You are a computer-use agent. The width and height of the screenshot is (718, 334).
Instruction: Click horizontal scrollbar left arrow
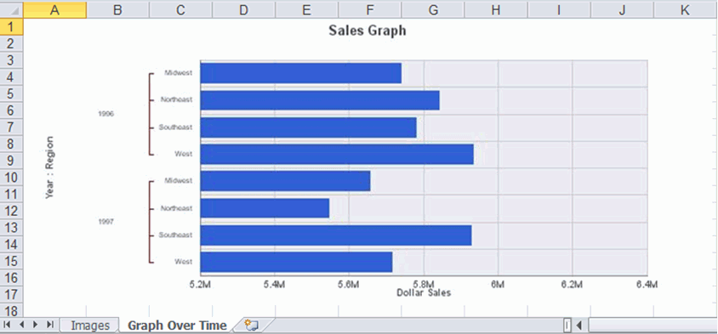(x=579, y=326)
